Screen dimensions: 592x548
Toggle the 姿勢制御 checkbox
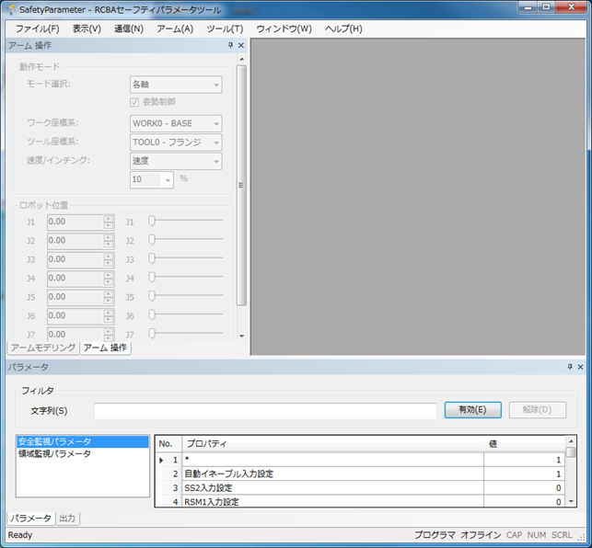coord(135,102)
